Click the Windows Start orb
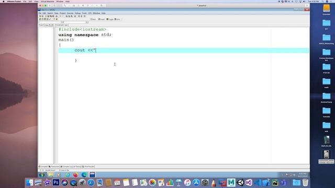This screenshot has height=188, width=335. (42, 175)
